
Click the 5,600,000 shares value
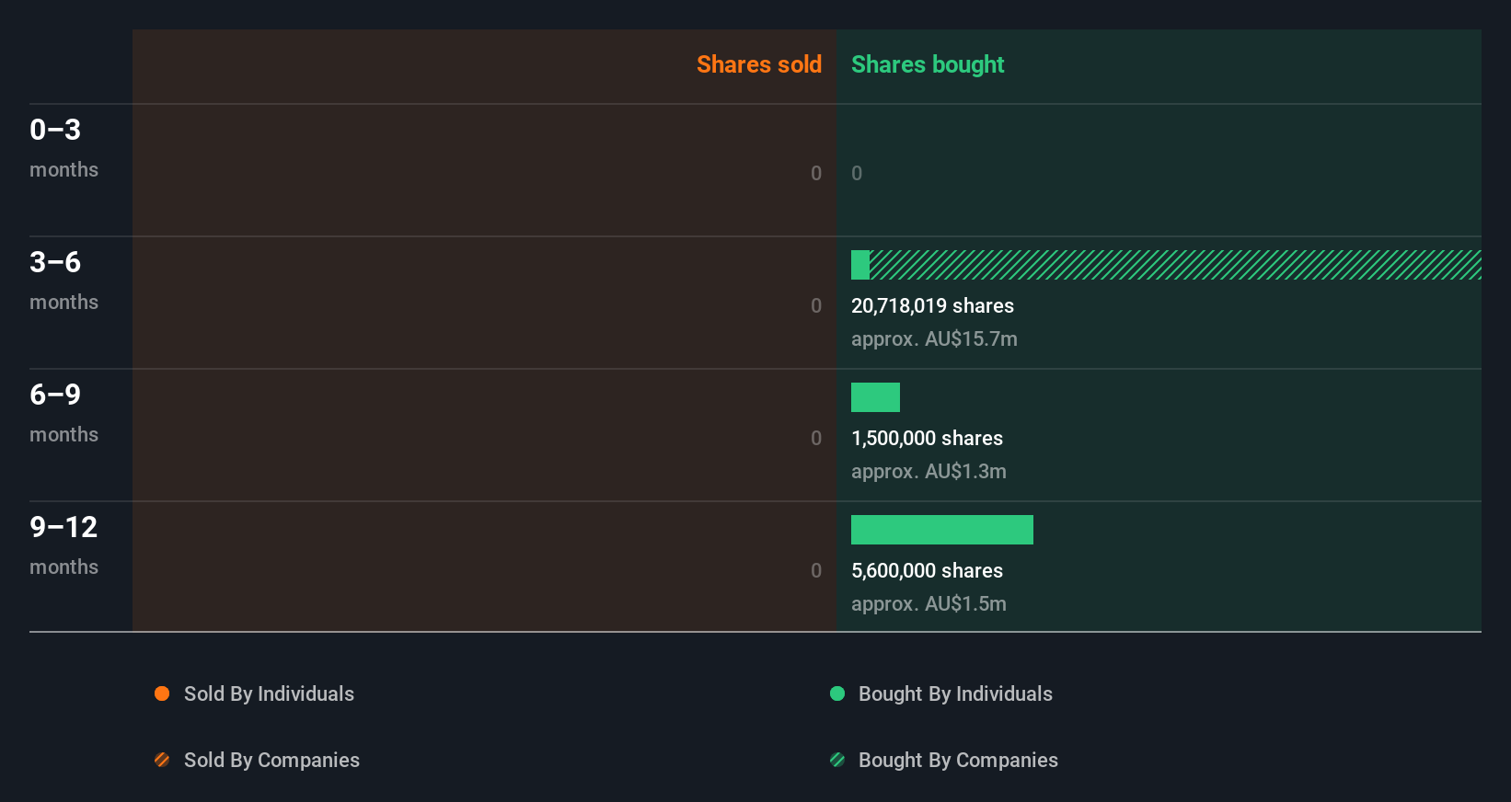(x=927, y=571)
